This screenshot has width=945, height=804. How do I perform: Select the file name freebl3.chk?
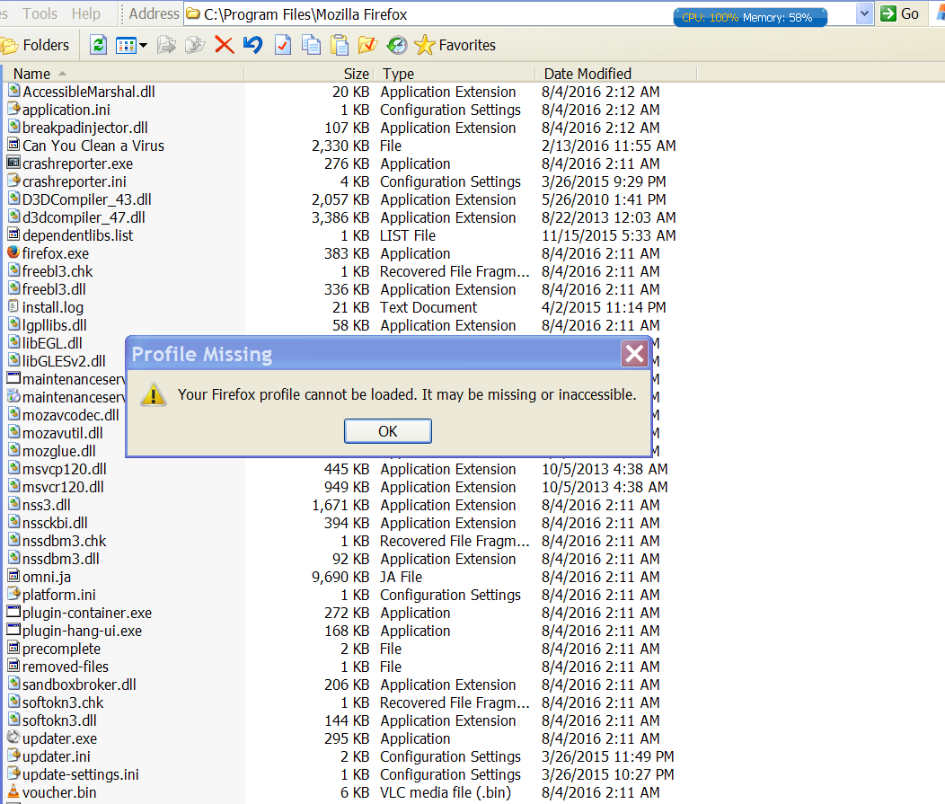point(57,271)
